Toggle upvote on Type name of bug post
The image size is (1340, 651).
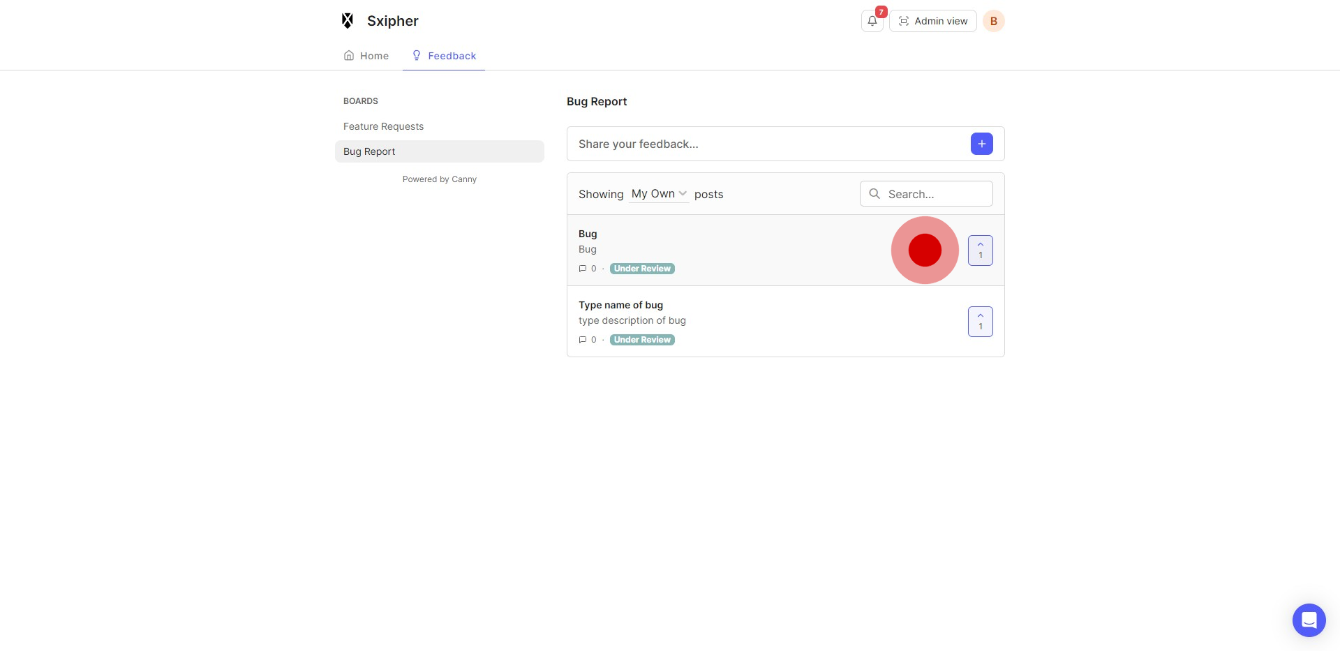[x=980, y=322]
